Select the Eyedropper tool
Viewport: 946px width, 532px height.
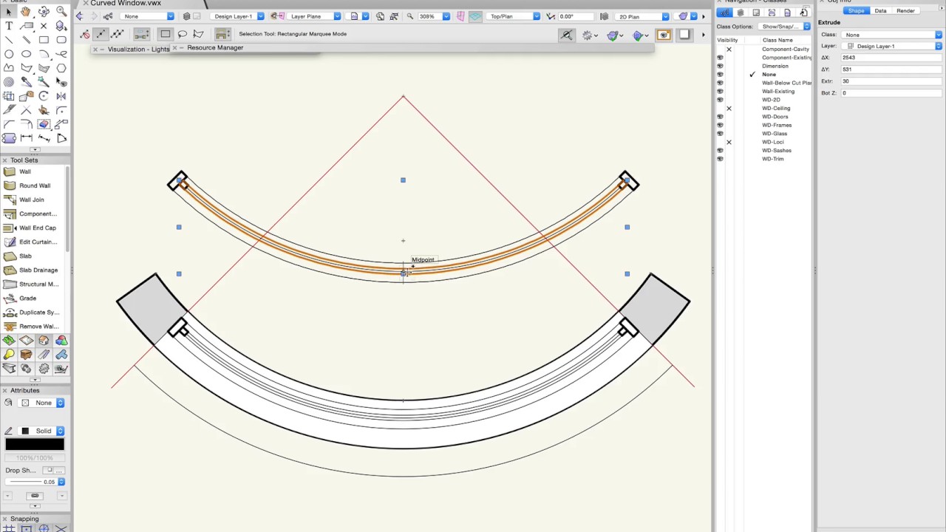[x=26, y=82]
